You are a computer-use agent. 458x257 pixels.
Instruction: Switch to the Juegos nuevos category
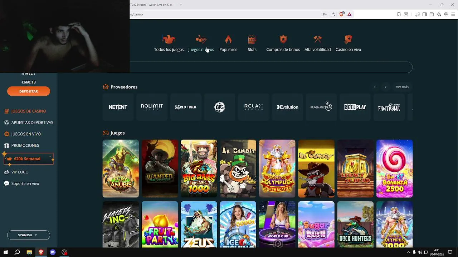tap(201, 44)
